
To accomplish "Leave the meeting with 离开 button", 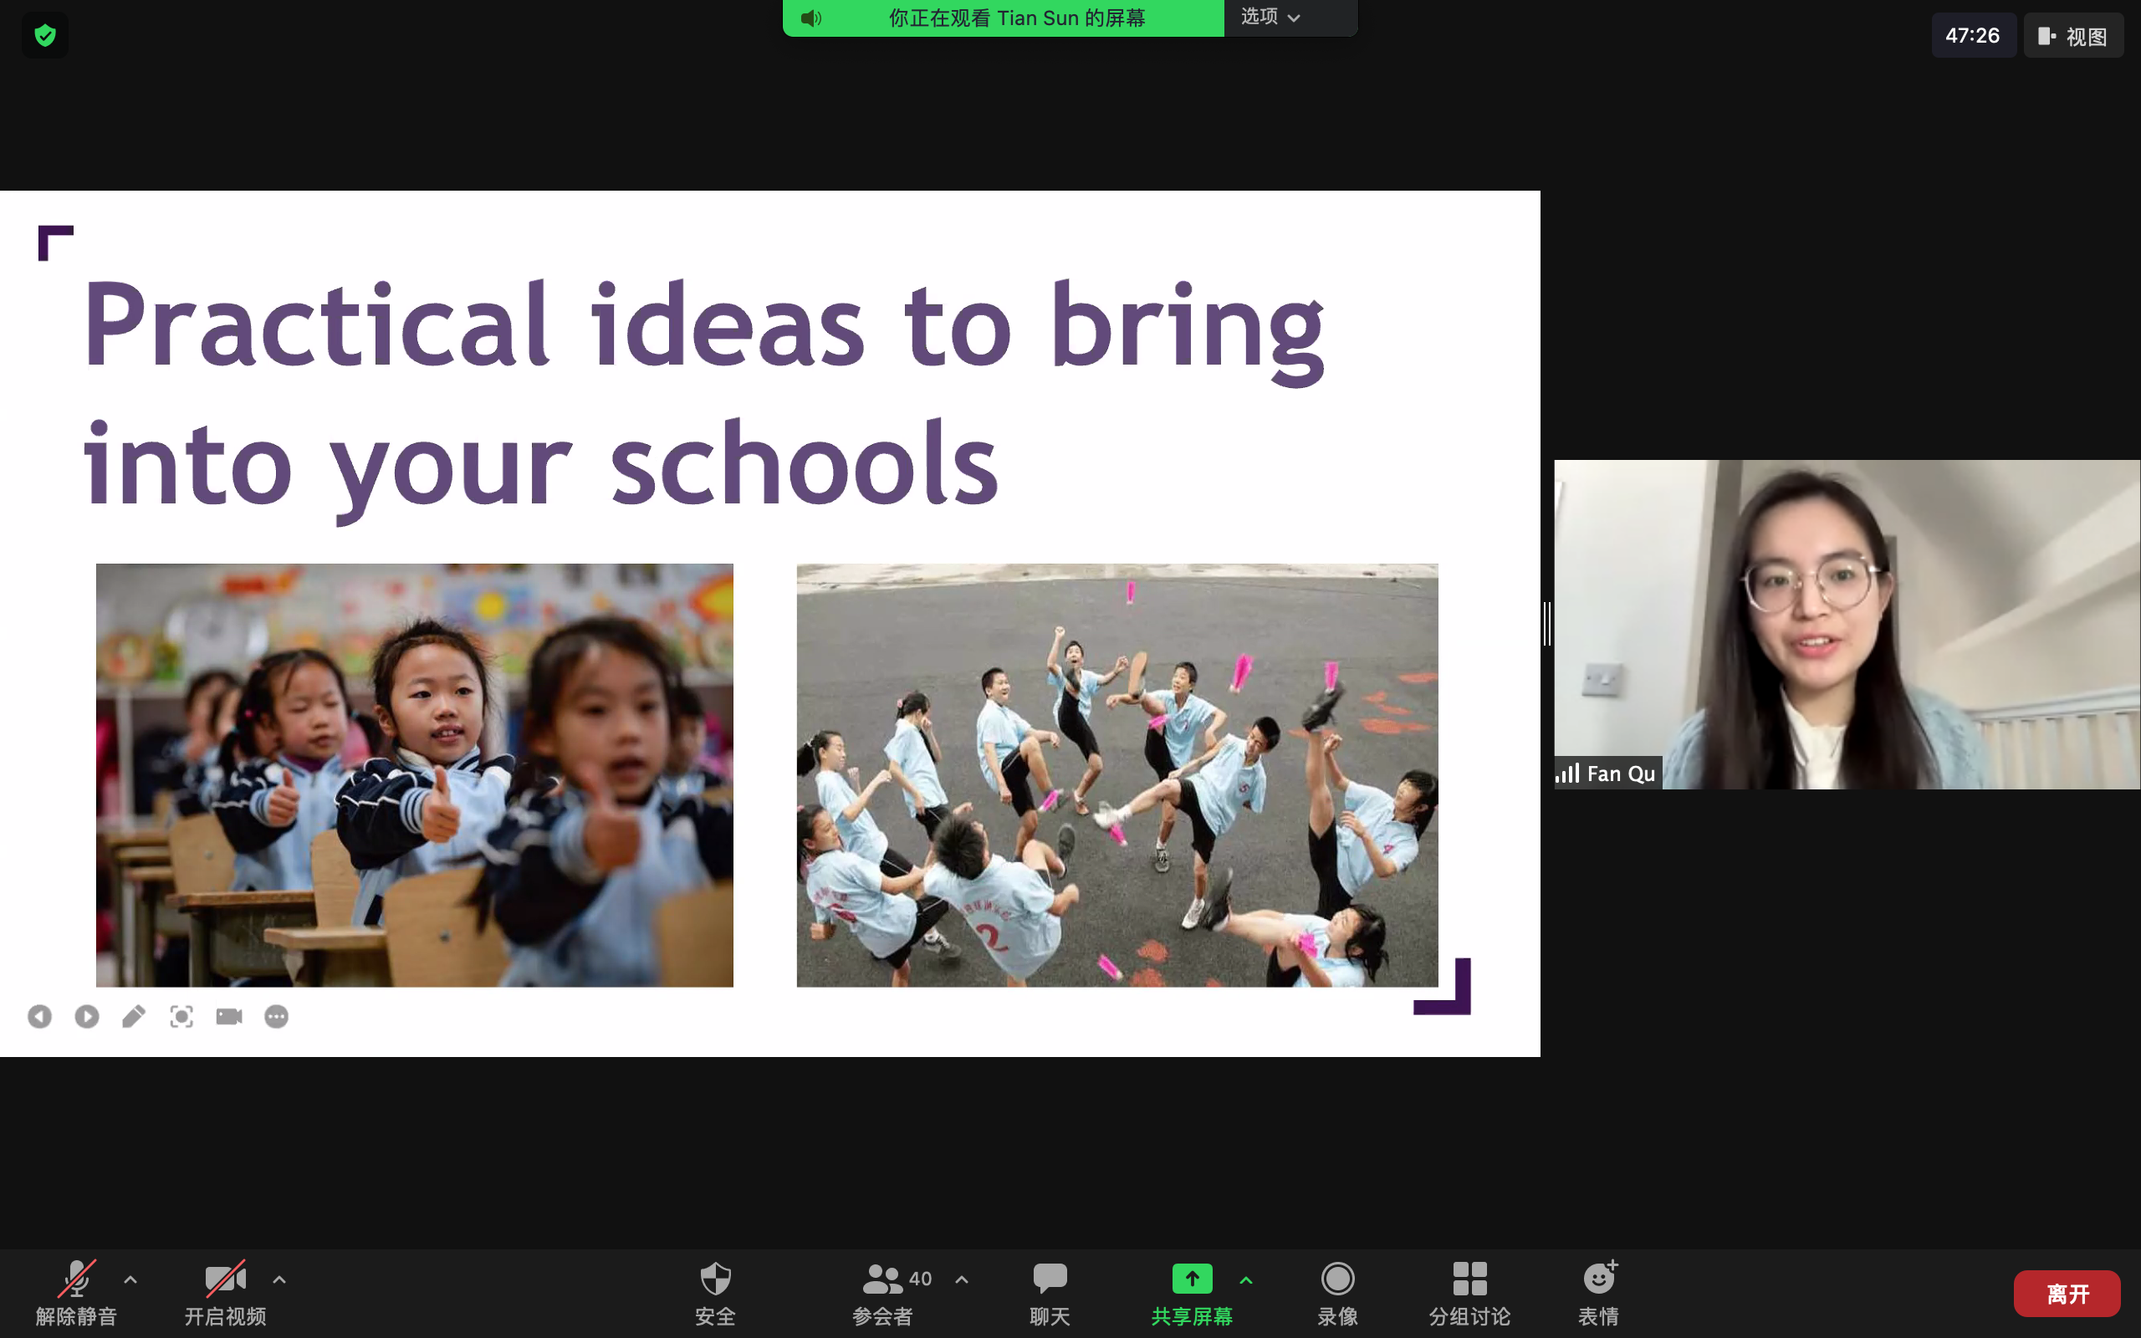I will click(2067, 1294).
